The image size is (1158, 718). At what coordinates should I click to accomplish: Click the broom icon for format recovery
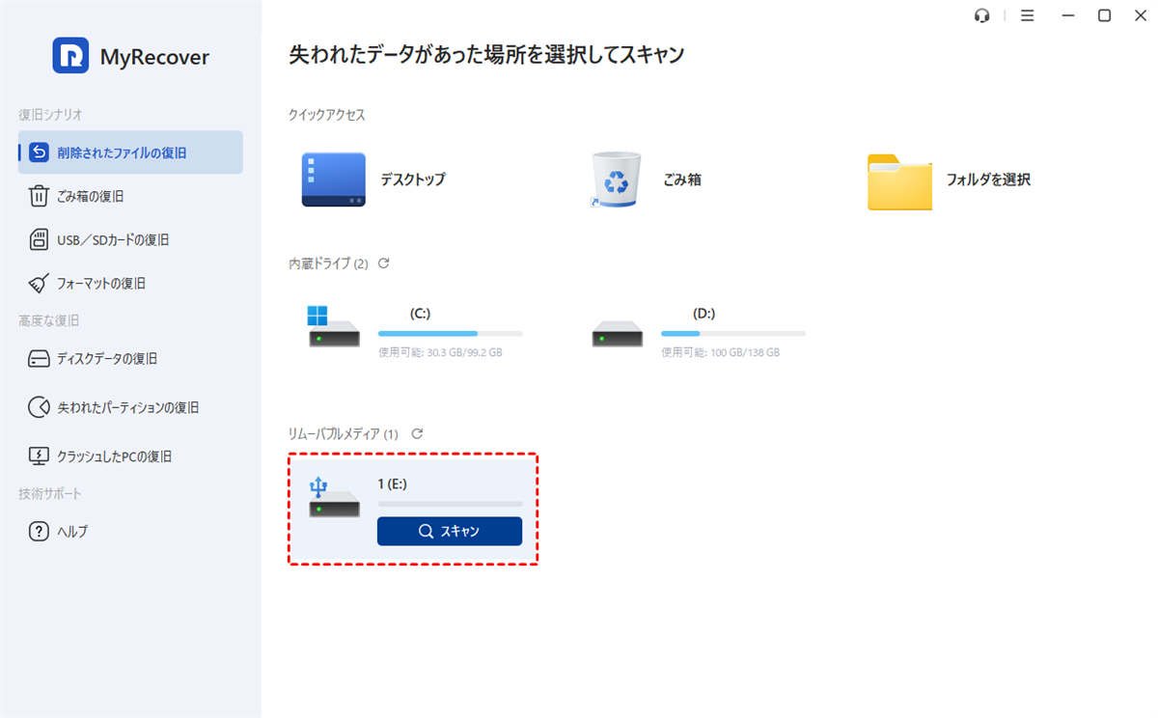pyautogui.click(x=39, y=284)
